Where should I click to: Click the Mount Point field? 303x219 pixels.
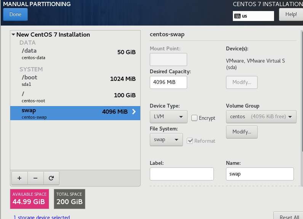168,60
